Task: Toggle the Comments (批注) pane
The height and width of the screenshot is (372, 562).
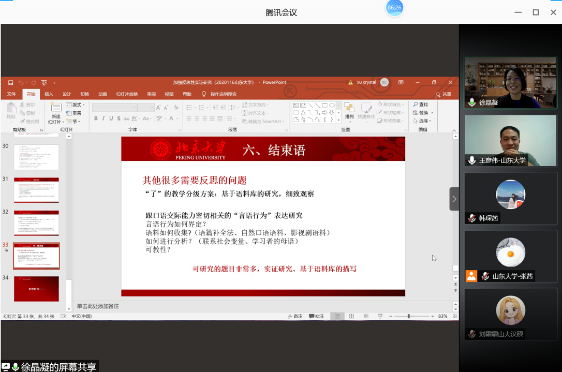Action: coord(316,316)
